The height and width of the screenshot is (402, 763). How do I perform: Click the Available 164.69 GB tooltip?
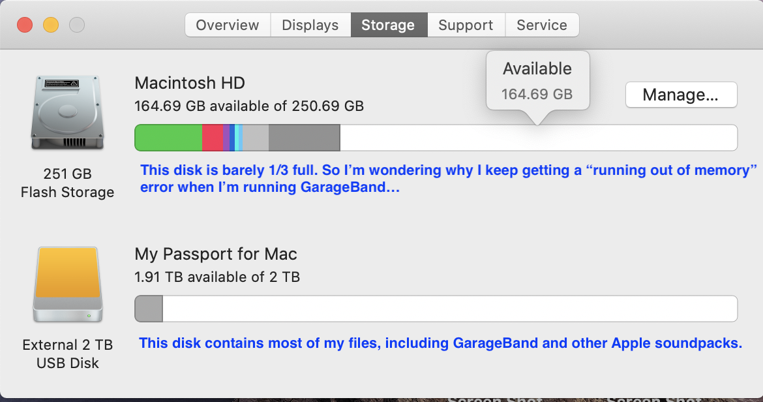click(537, 81)
